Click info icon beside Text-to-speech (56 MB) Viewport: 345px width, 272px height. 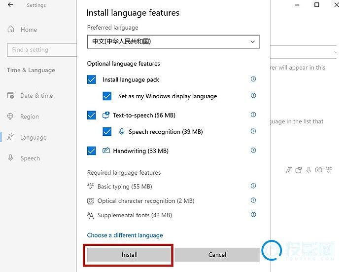[253, 115]
